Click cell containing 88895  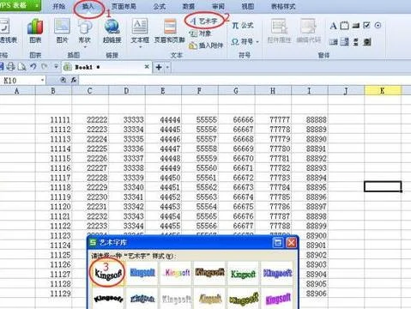(310, 187)
